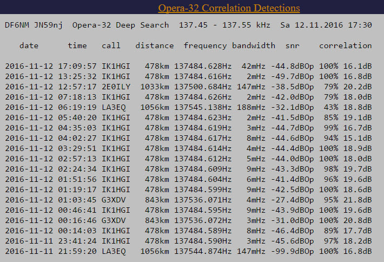Viewport: 384px width, 262px height.
Task: Click the snr '-49.7dBOp'
Action: click(x=293, y=76)
